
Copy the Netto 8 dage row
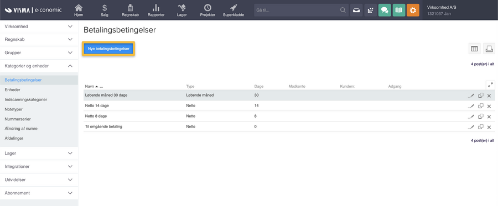pos(481,117)
